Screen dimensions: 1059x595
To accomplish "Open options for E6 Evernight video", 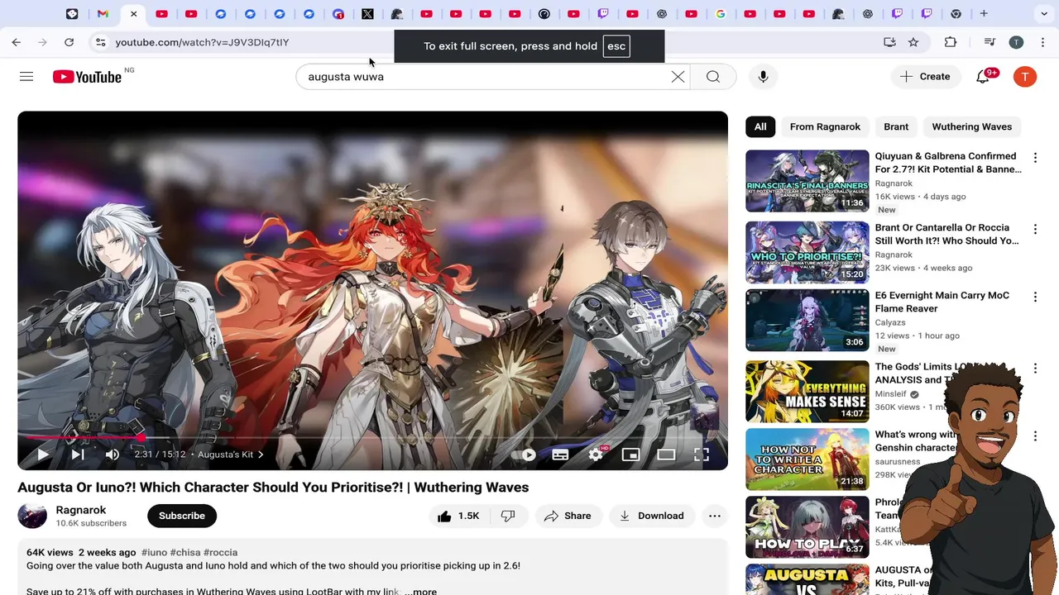I will point(1035,297).
